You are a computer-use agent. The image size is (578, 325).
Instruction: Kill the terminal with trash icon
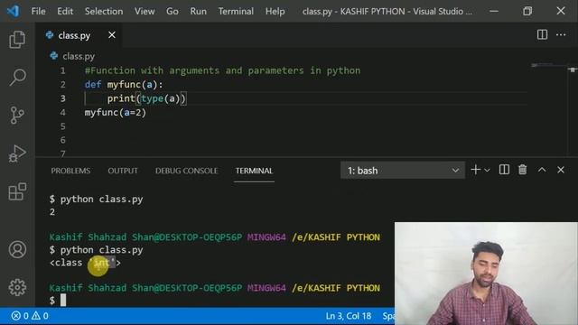click(x=522, y=170)
